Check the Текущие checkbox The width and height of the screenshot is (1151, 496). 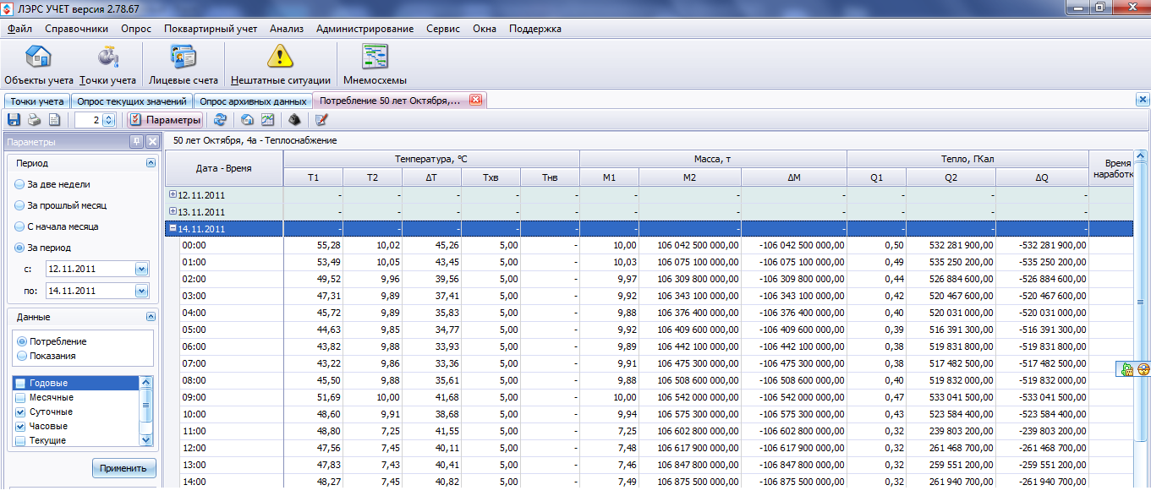[x=19, y=440]
